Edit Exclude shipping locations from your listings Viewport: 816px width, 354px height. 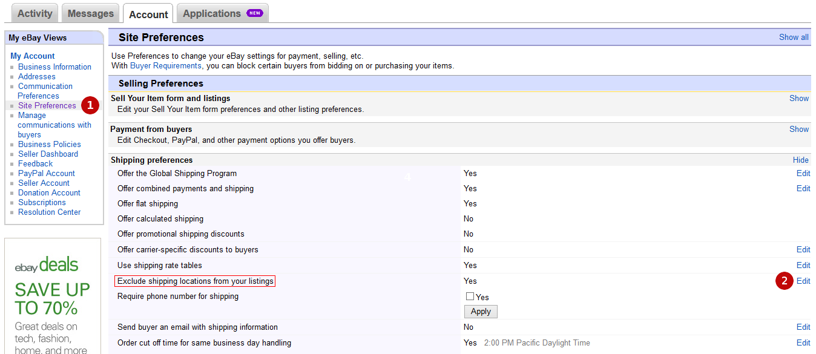[803, 281]
